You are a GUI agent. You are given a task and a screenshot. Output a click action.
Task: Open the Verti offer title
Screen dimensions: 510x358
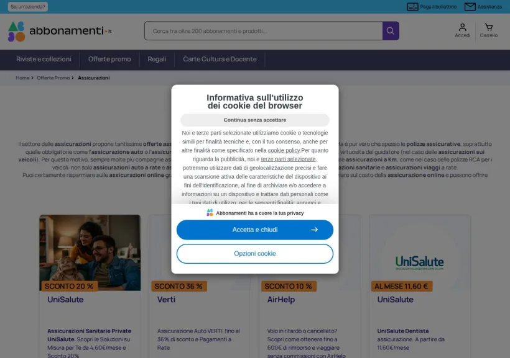[166, 299]
